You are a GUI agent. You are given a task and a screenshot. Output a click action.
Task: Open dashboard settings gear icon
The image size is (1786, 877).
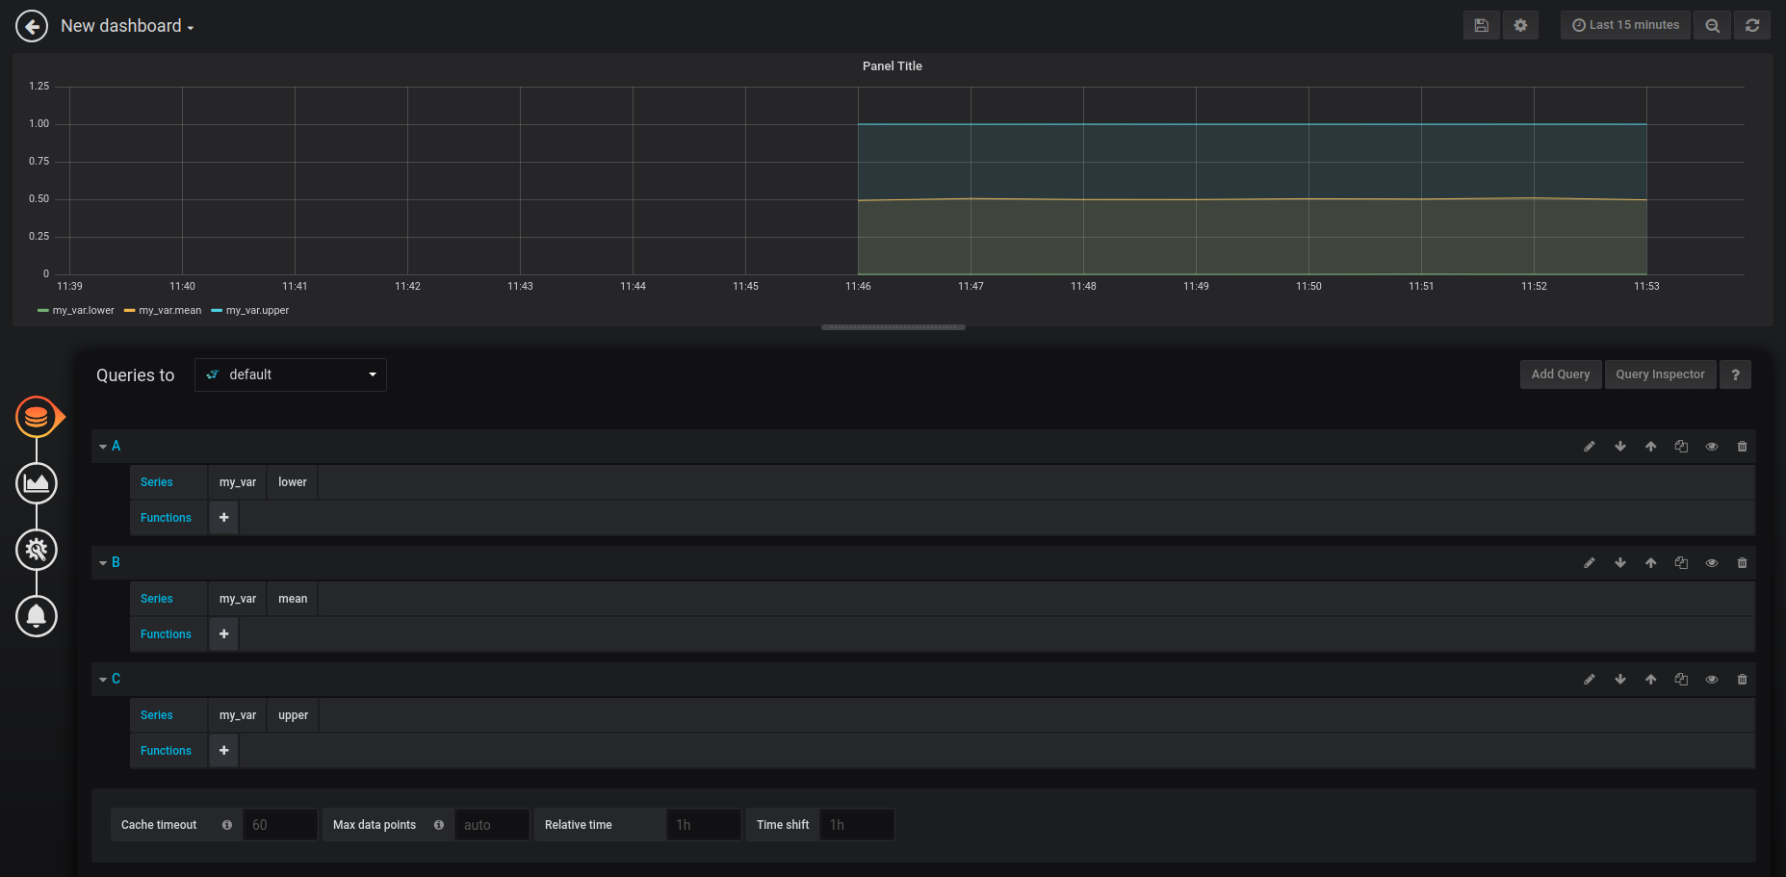click(1520, 25)
